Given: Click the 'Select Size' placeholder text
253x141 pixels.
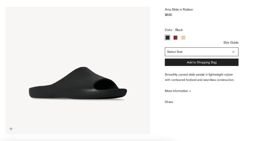Looking at the screenshot, I should click(175, 52).
